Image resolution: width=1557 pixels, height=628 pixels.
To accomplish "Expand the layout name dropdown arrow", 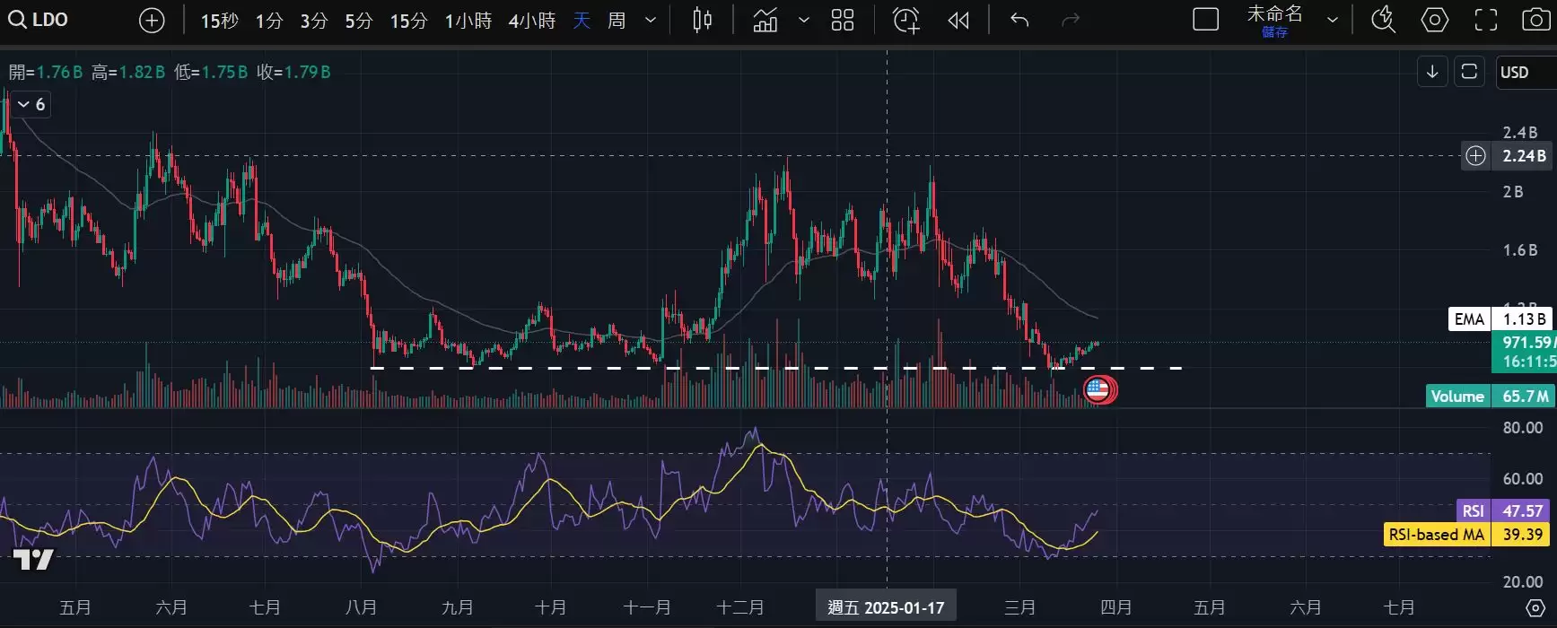I will click(x=1333, y=20).
